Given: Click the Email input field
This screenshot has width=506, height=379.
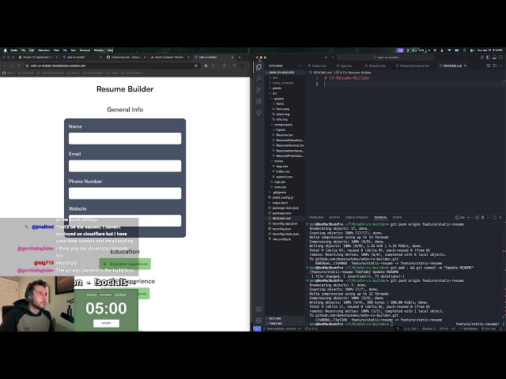Looking at the screenshot, I should [125, 166].
